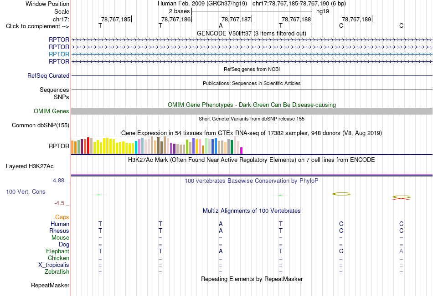Click the 'Sequences' track label
This screenshot has width=433, height=296.
pos(54,90)
